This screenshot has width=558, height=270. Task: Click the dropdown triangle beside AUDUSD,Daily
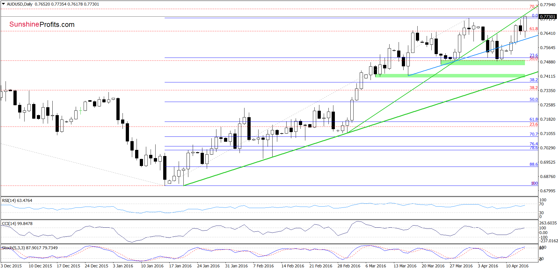(x=4, y=4)
